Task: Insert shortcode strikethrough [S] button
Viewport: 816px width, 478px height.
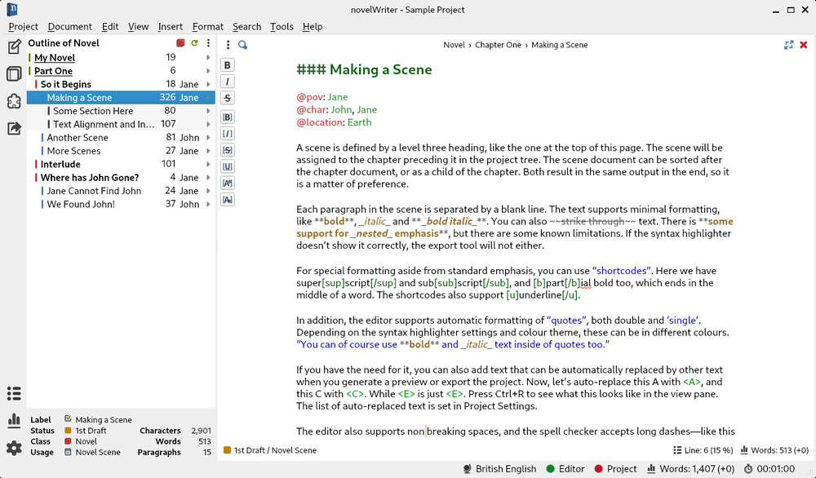Action: tap(228, 150)
